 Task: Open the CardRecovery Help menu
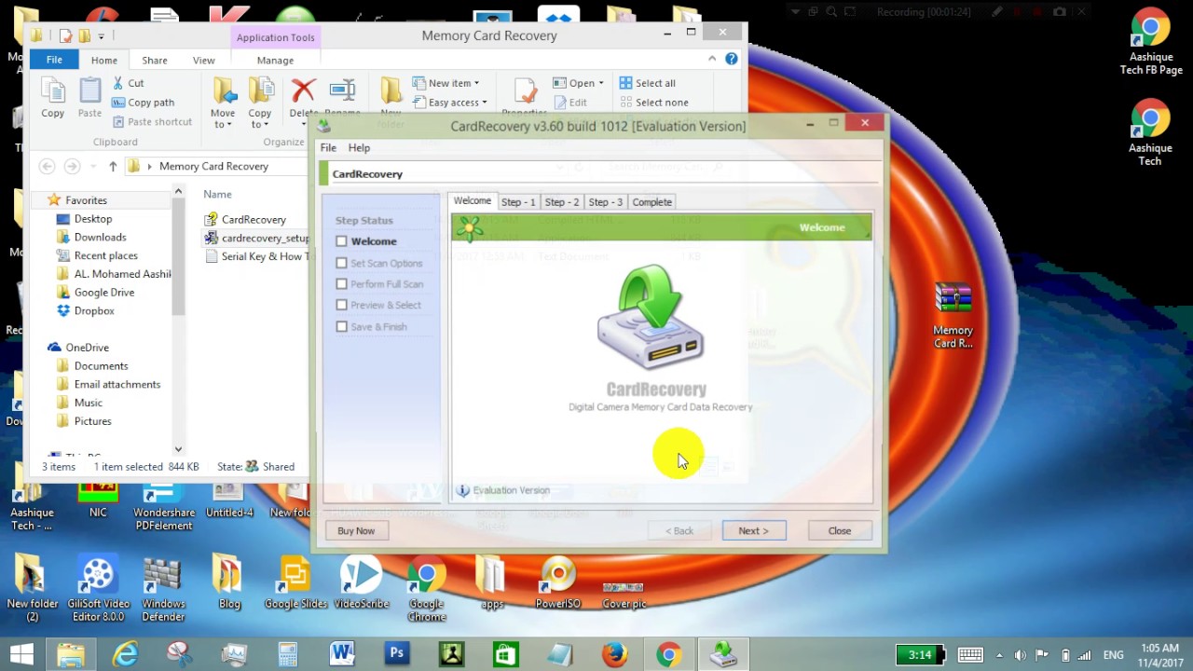point(359,148)
